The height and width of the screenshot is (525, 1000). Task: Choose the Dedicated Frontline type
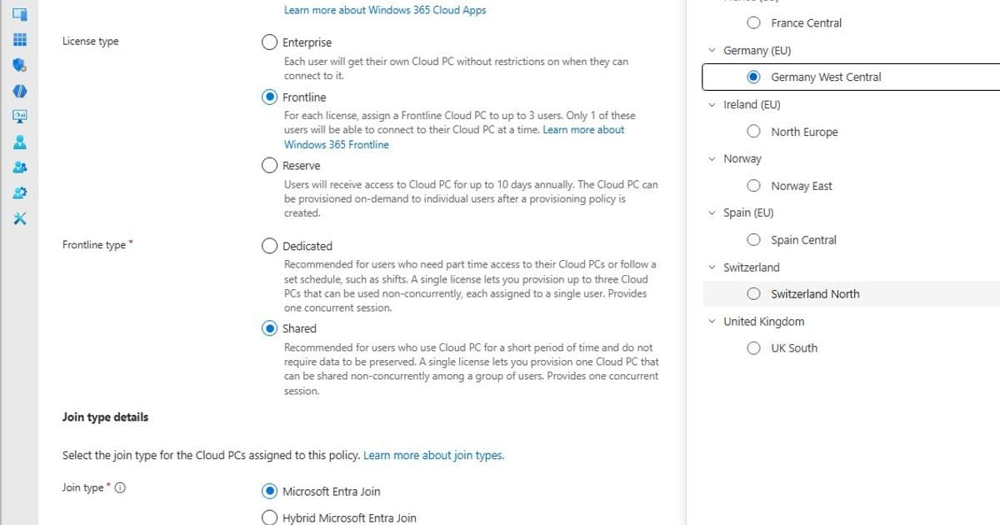click(x=269, y=246)
